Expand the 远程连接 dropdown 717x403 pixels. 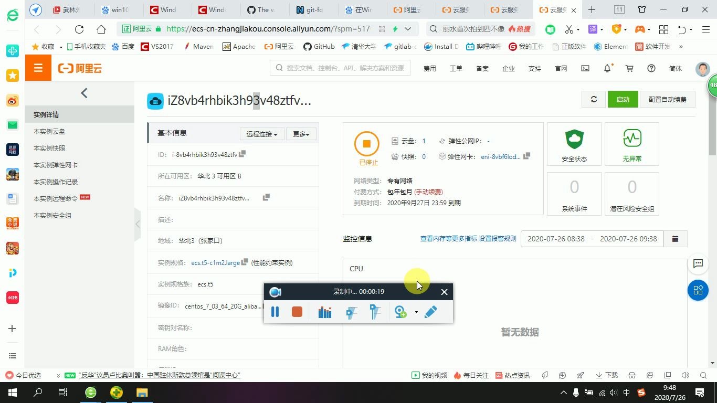point(261,134)
